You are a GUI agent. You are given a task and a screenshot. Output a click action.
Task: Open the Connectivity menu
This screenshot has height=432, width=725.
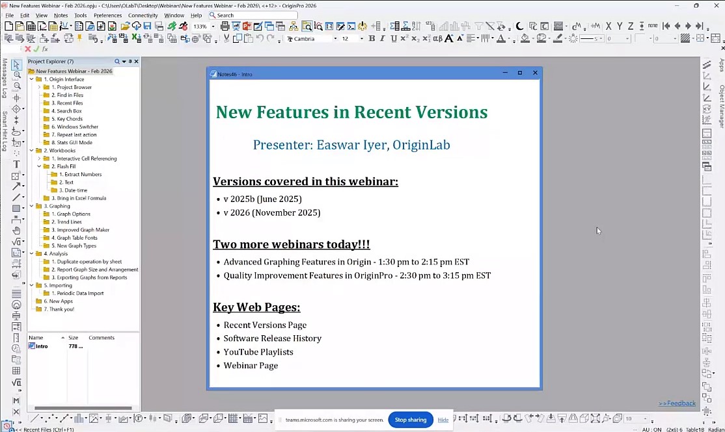(143, 15)
